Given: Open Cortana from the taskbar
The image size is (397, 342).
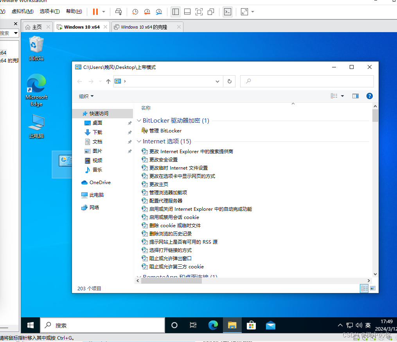Looking at the screenshot, I should [x=174, y=325].
